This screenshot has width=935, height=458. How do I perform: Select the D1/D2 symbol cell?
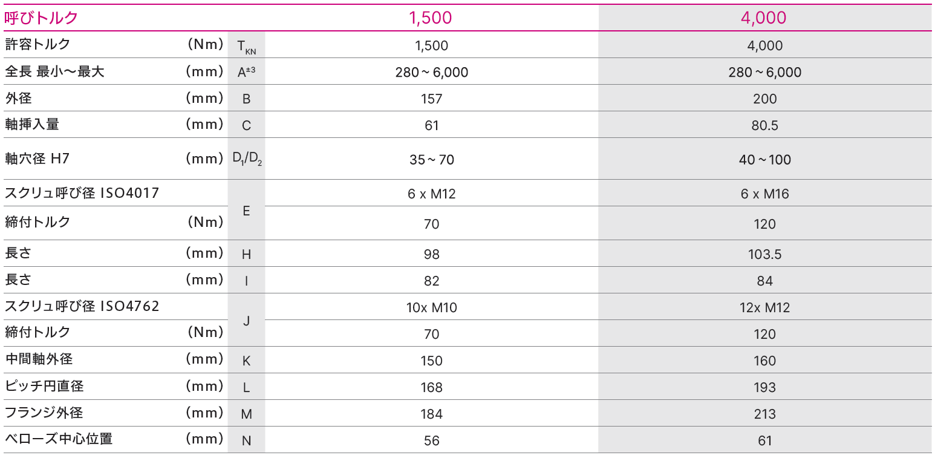tap(246, 159)
